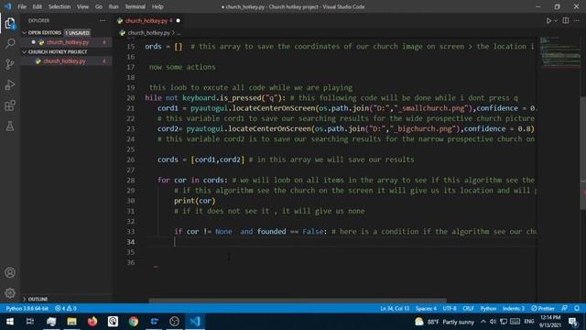
Task: Click the editor vertical scrollbar
Action: [x=583, y=153]
